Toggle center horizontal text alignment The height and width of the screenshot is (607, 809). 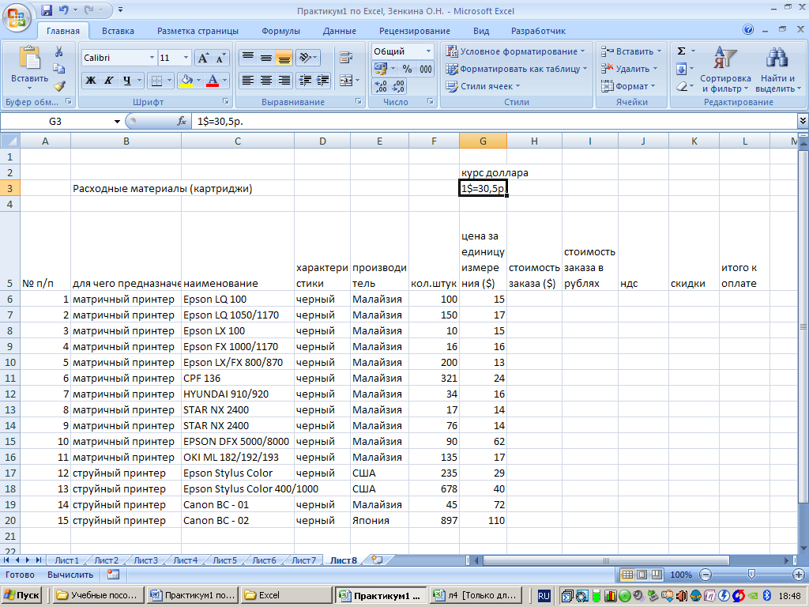click(266, 81)
